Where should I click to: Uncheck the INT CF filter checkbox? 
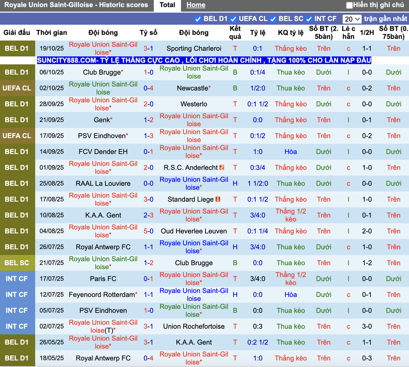pyautogui.click(x=309, y=19)
